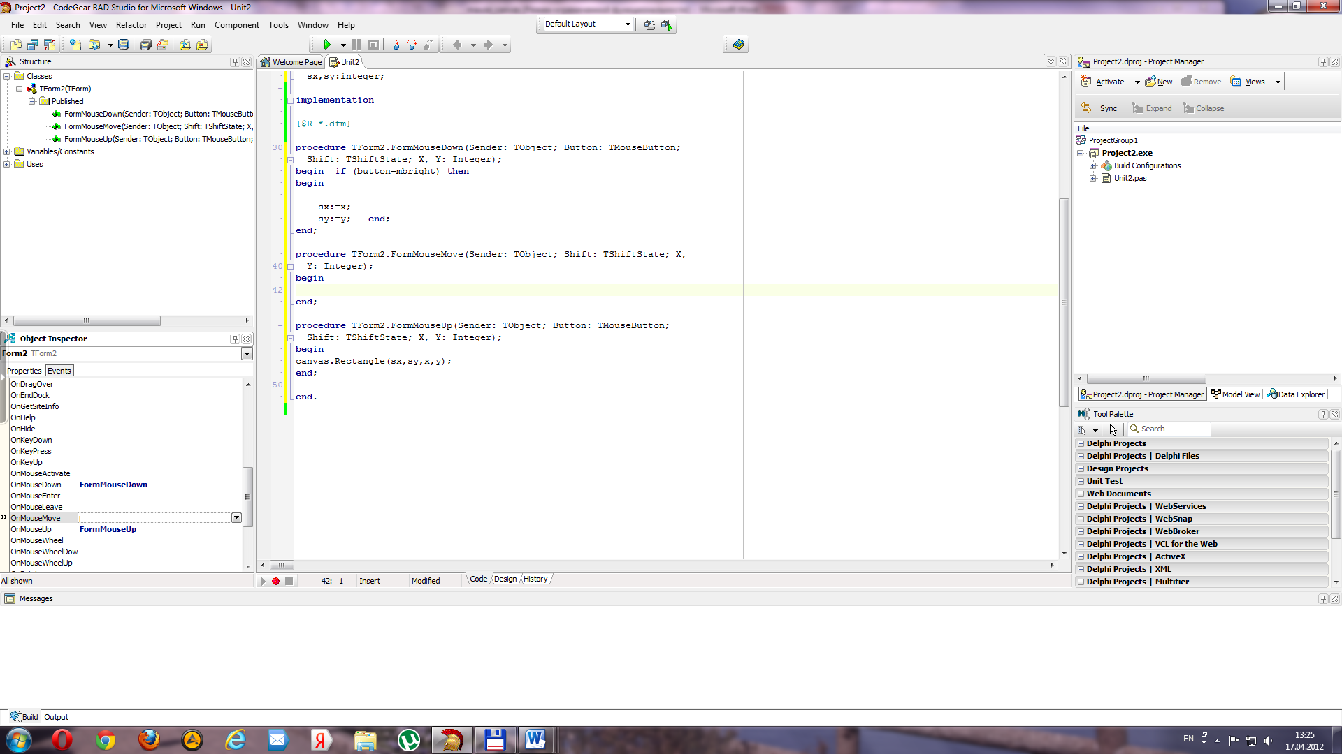Screen dimensions: 1342x754
Task: Click the Help contents book icon
Action: (x=738, y=45)
